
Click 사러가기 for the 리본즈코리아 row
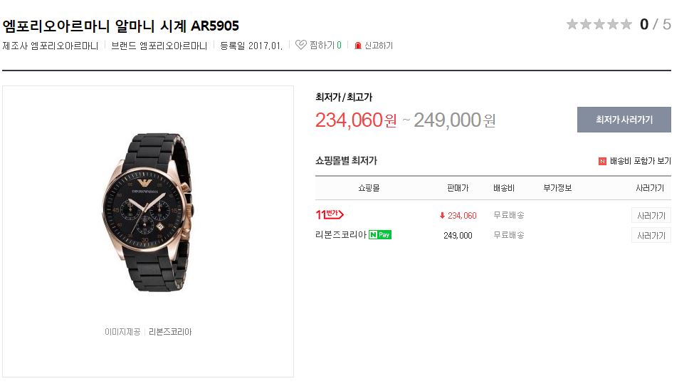pos(651,236)
